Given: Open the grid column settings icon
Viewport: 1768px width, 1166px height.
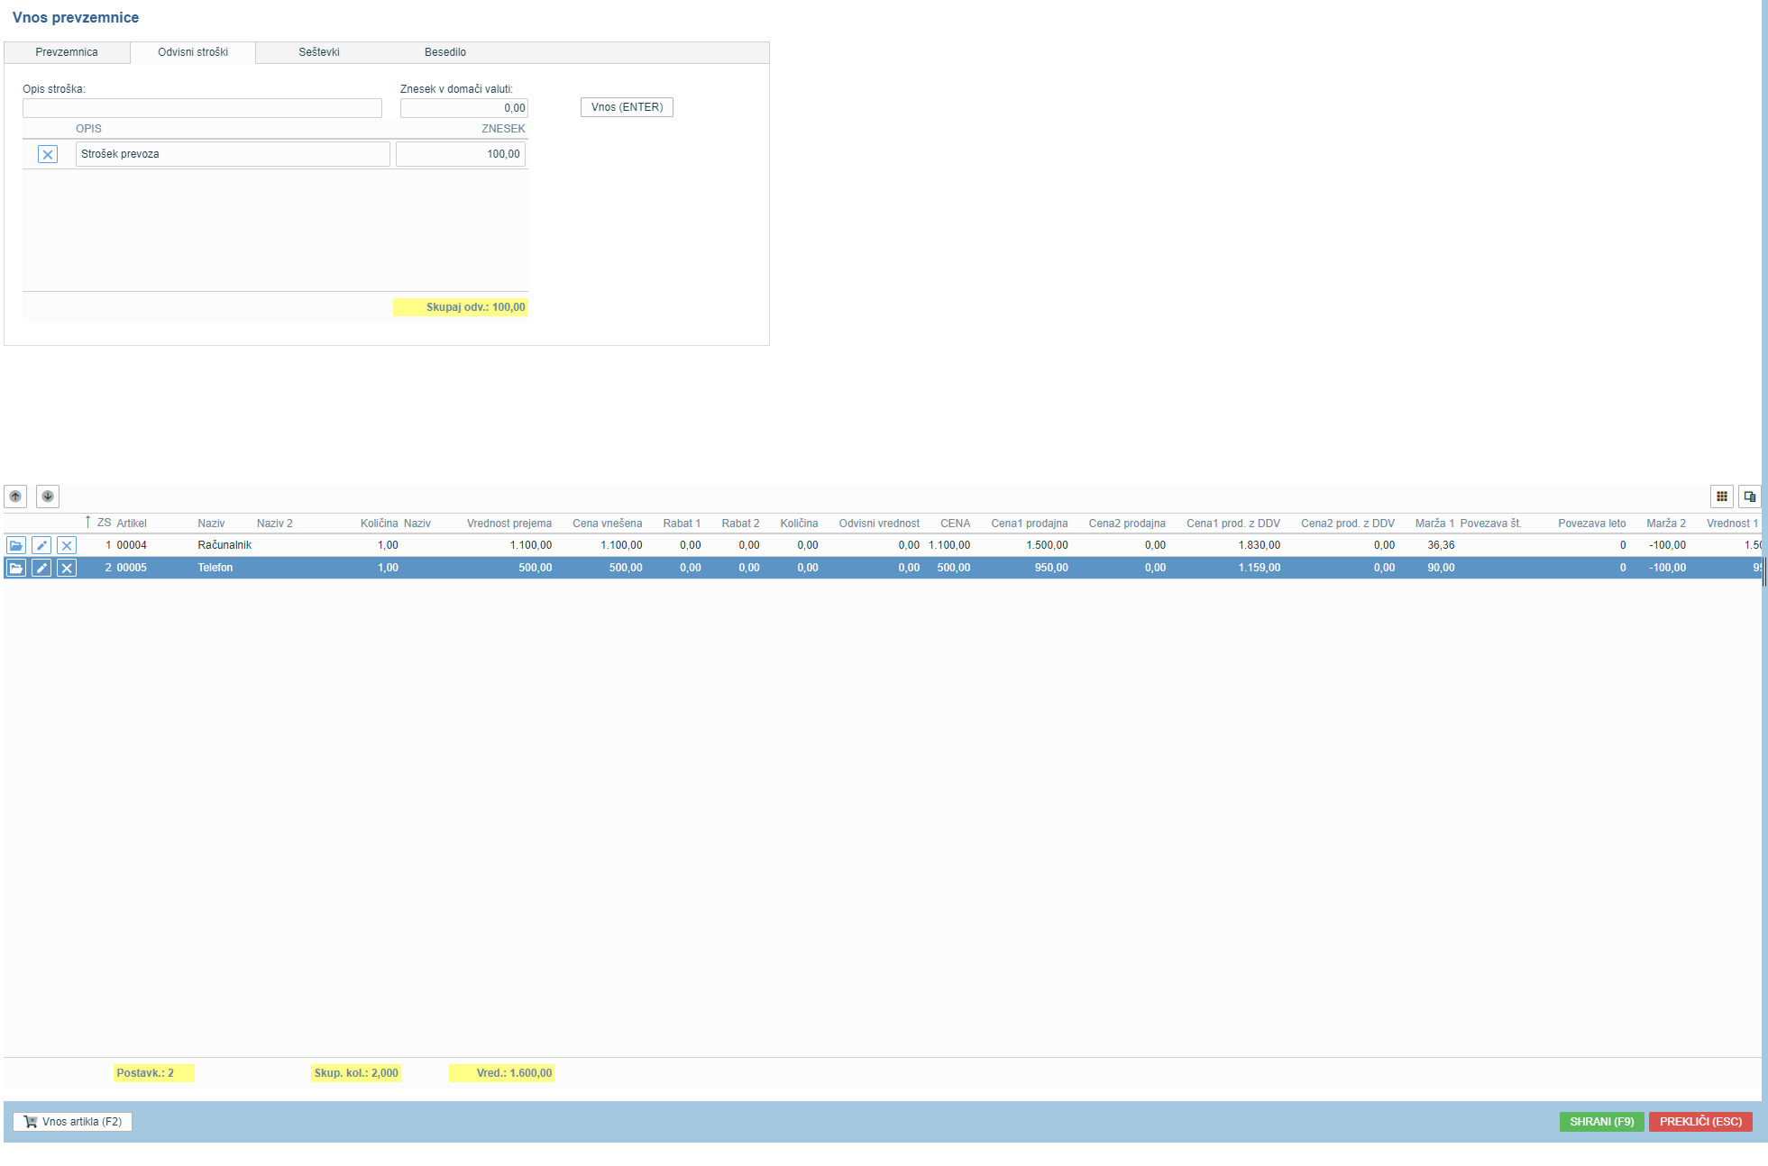Looking at the screenshot, I should tap(1721, 496).
